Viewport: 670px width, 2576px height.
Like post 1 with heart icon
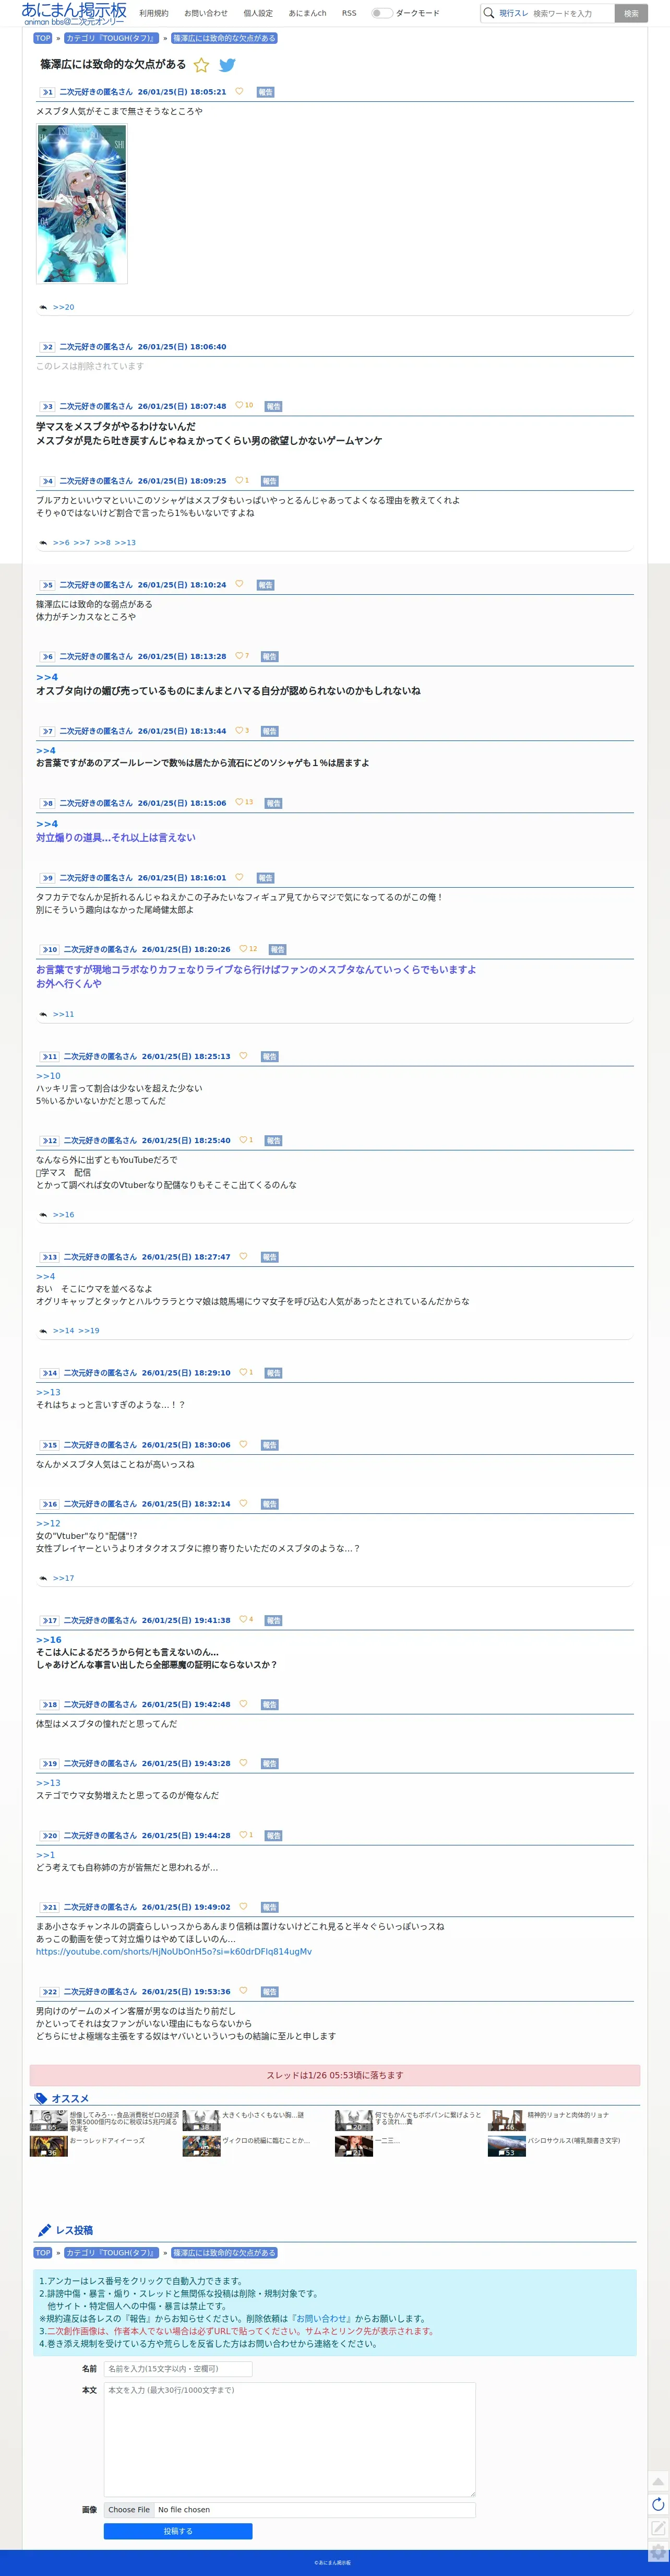click(x=238, y=91)
